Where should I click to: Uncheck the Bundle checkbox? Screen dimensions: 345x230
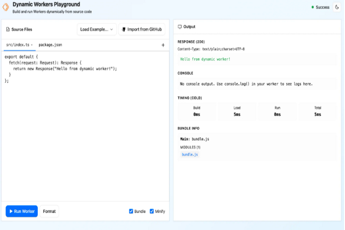131,211
